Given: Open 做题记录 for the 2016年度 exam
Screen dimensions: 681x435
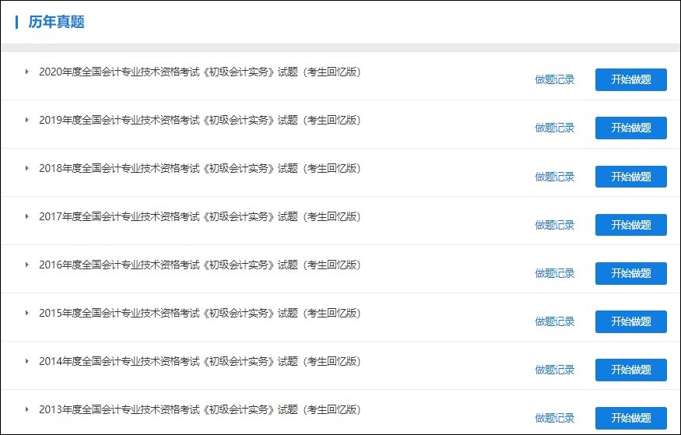Looking at the screenshot, I should pos(555,273).
